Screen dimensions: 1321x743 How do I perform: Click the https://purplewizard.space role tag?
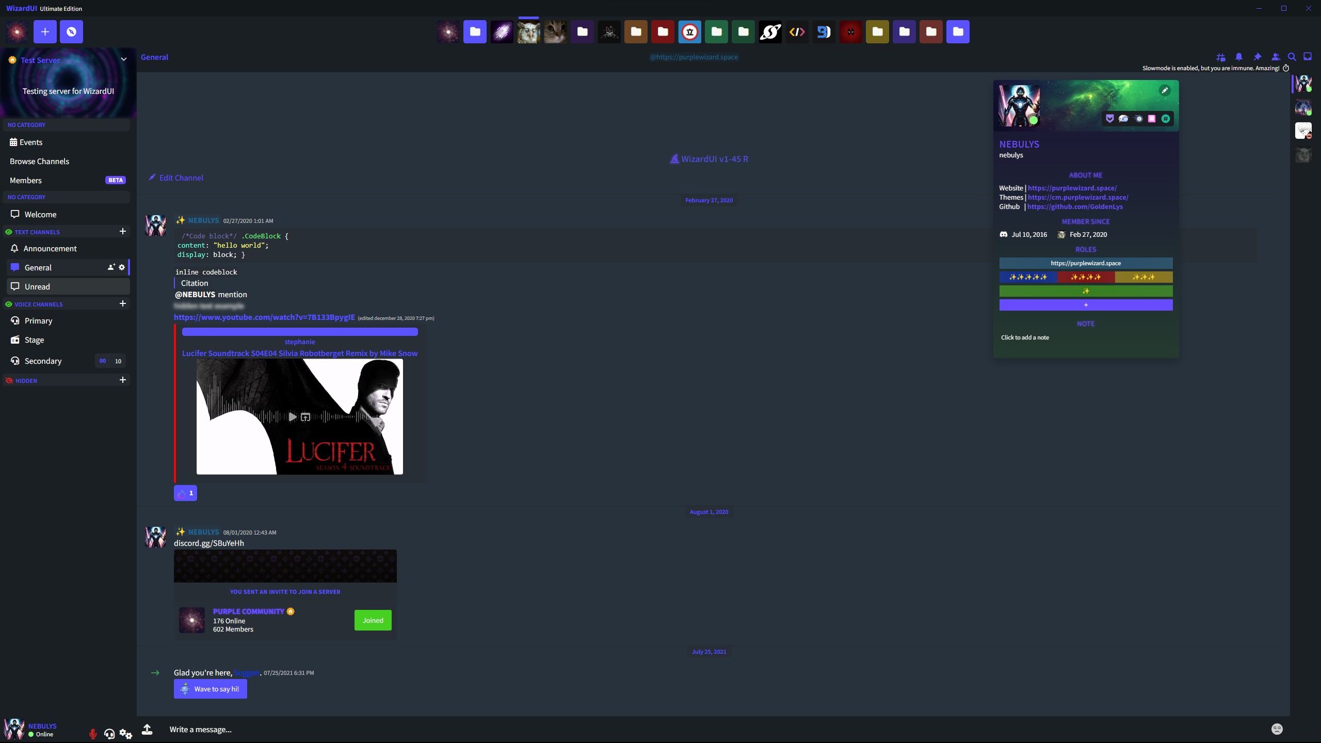1086,263
